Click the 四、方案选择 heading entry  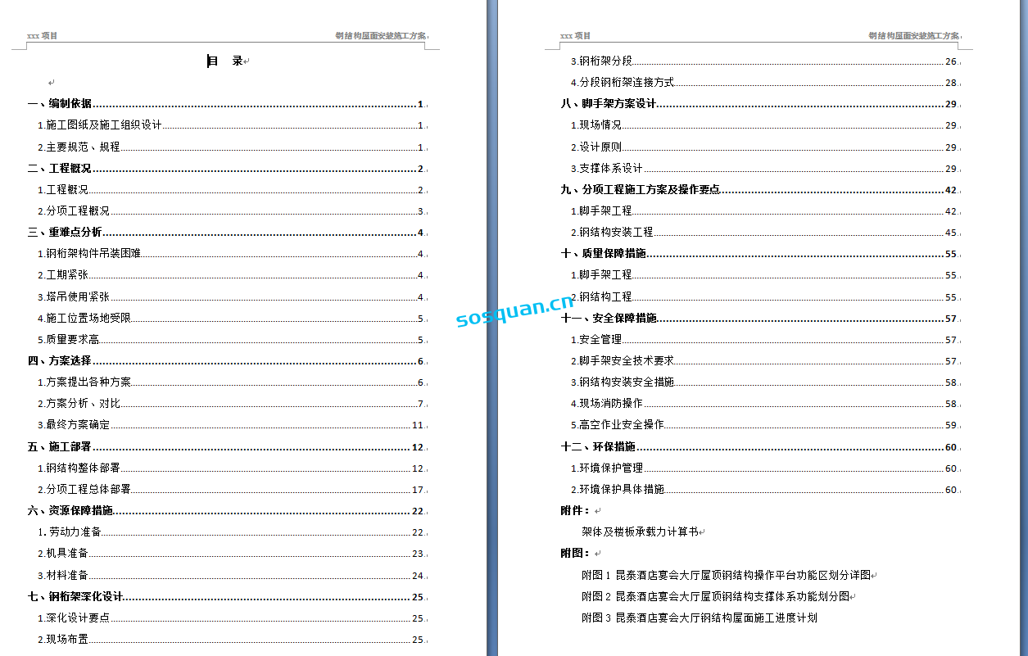(60, 361)
